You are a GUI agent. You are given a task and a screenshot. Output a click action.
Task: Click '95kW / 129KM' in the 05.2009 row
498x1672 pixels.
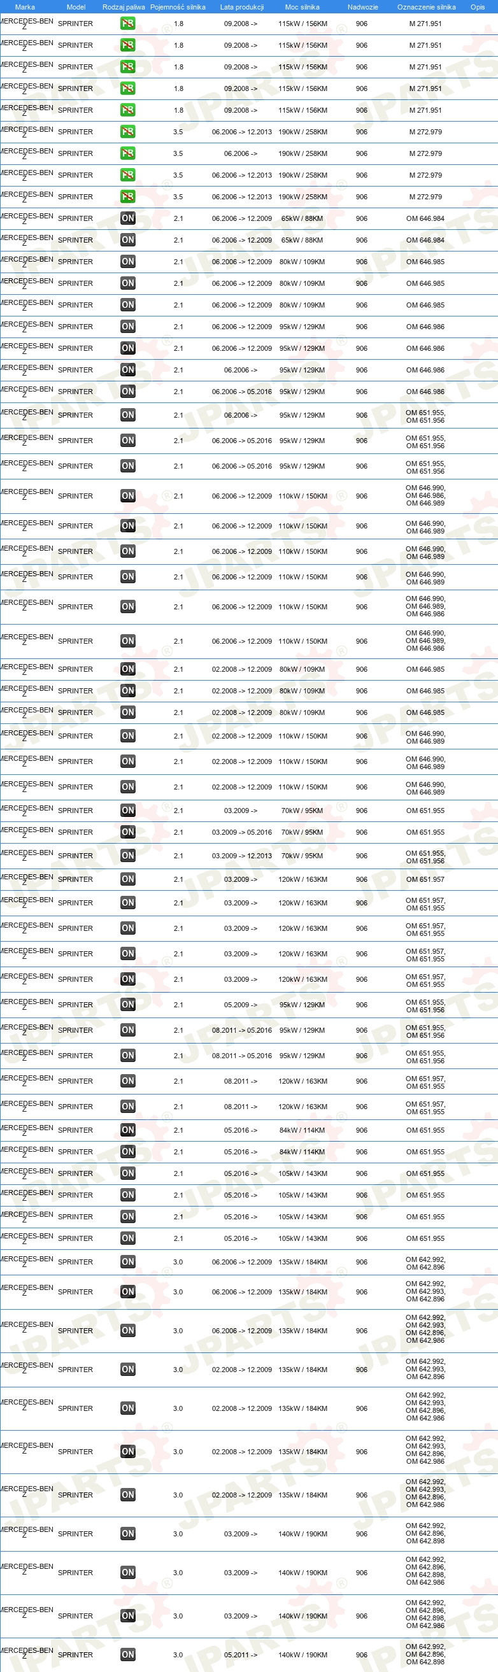302,1005
